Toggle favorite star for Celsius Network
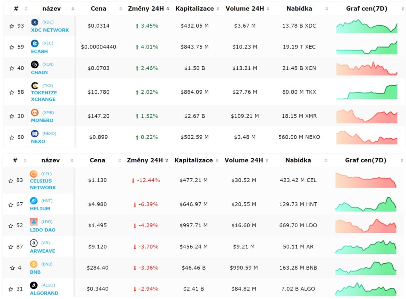406x299 pixels. click(x=11, y=180)
